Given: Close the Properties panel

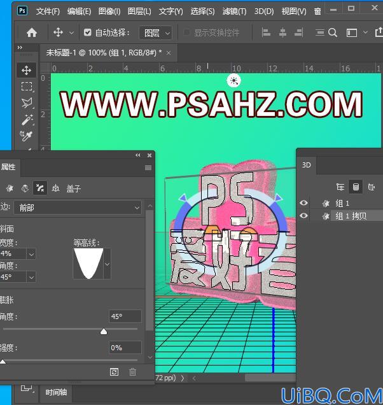Looking at the screenshot, I should (149, 155).
